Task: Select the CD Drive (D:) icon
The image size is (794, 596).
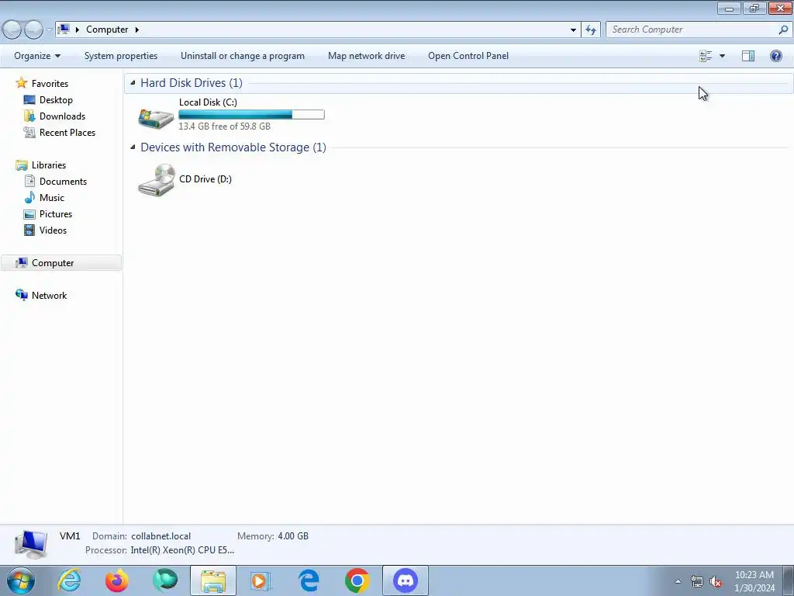Action: 156,179
